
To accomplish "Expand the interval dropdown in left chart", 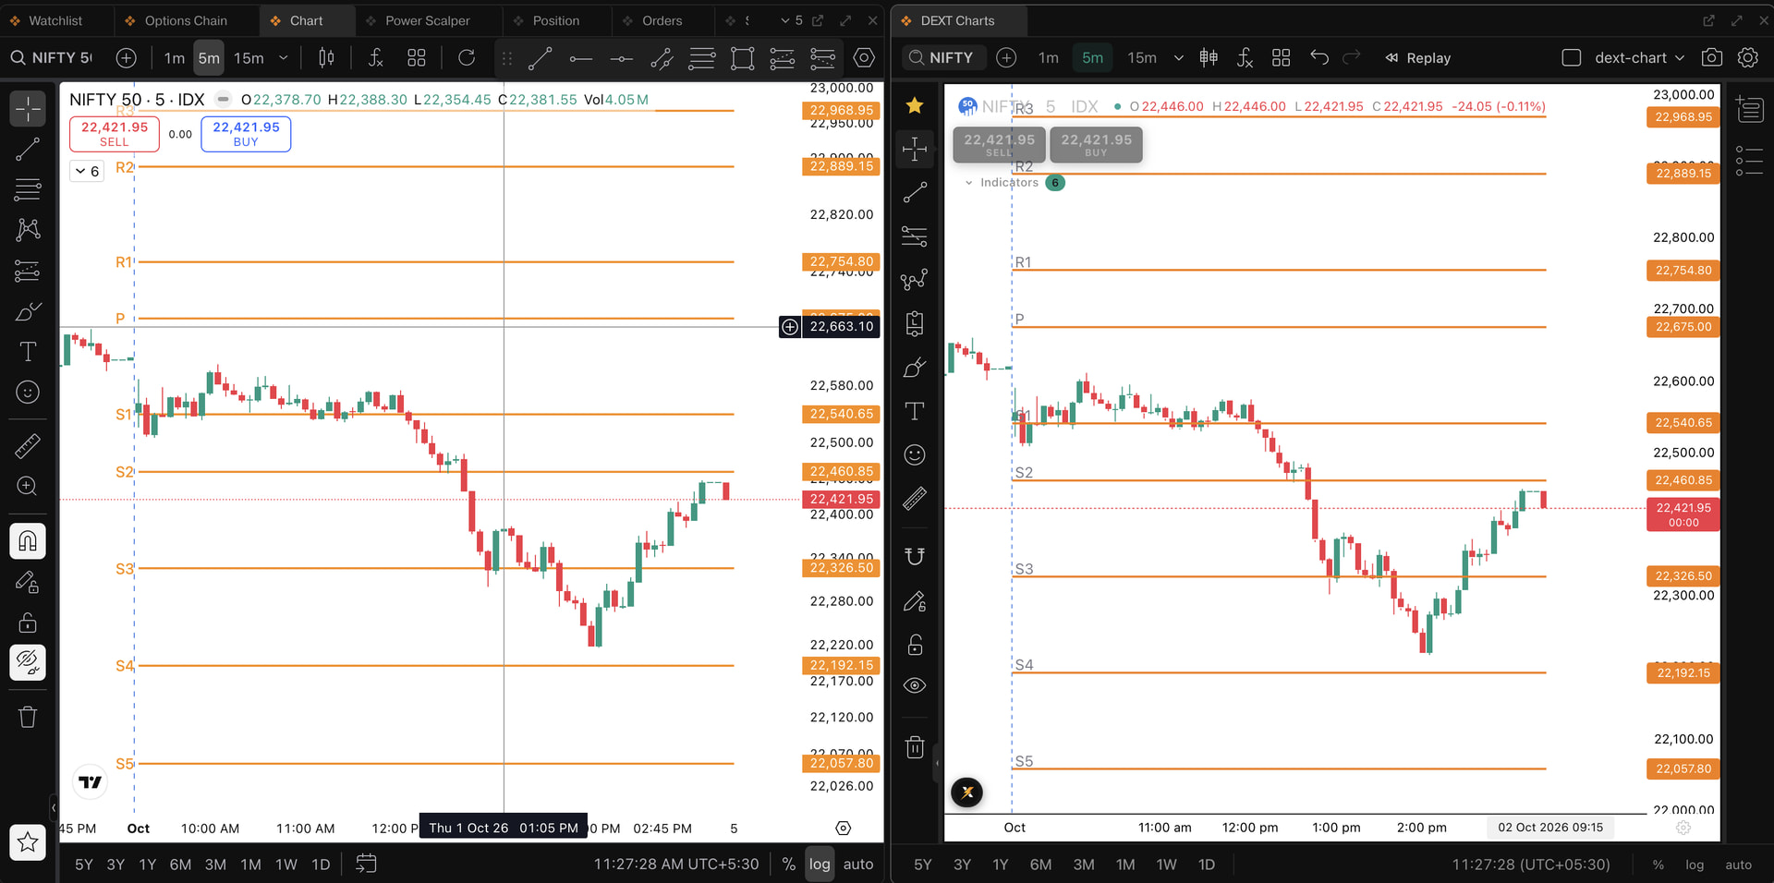I will point(284,58).
